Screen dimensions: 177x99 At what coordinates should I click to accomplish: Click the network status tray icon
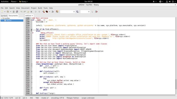tap(167, 1)
